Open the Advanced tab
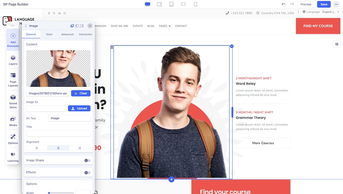Image resolution: width=343 pixels, height=194 pixels. [x=67, y=34]
